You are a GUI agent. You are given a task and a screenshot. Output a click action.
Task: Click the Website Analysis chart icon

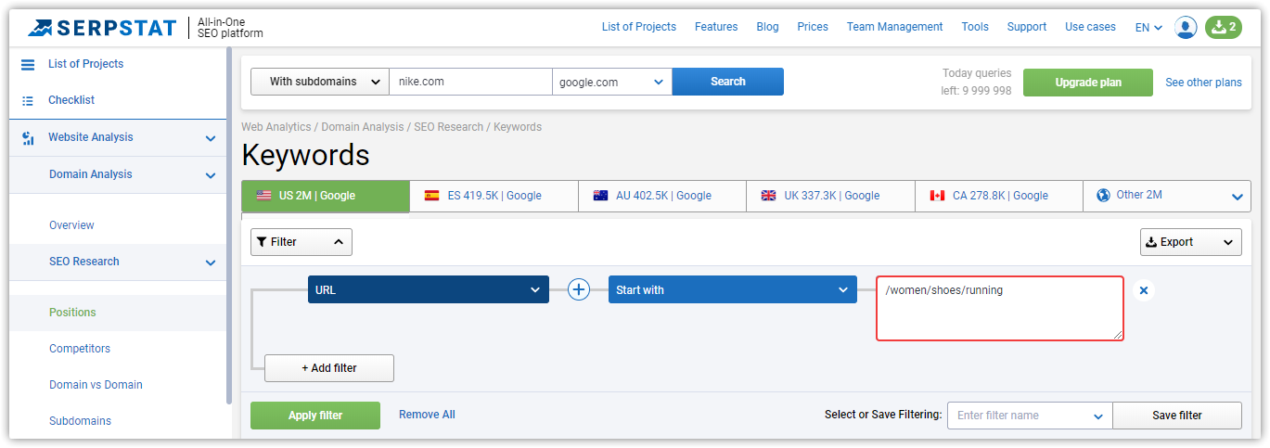point(28,137)
